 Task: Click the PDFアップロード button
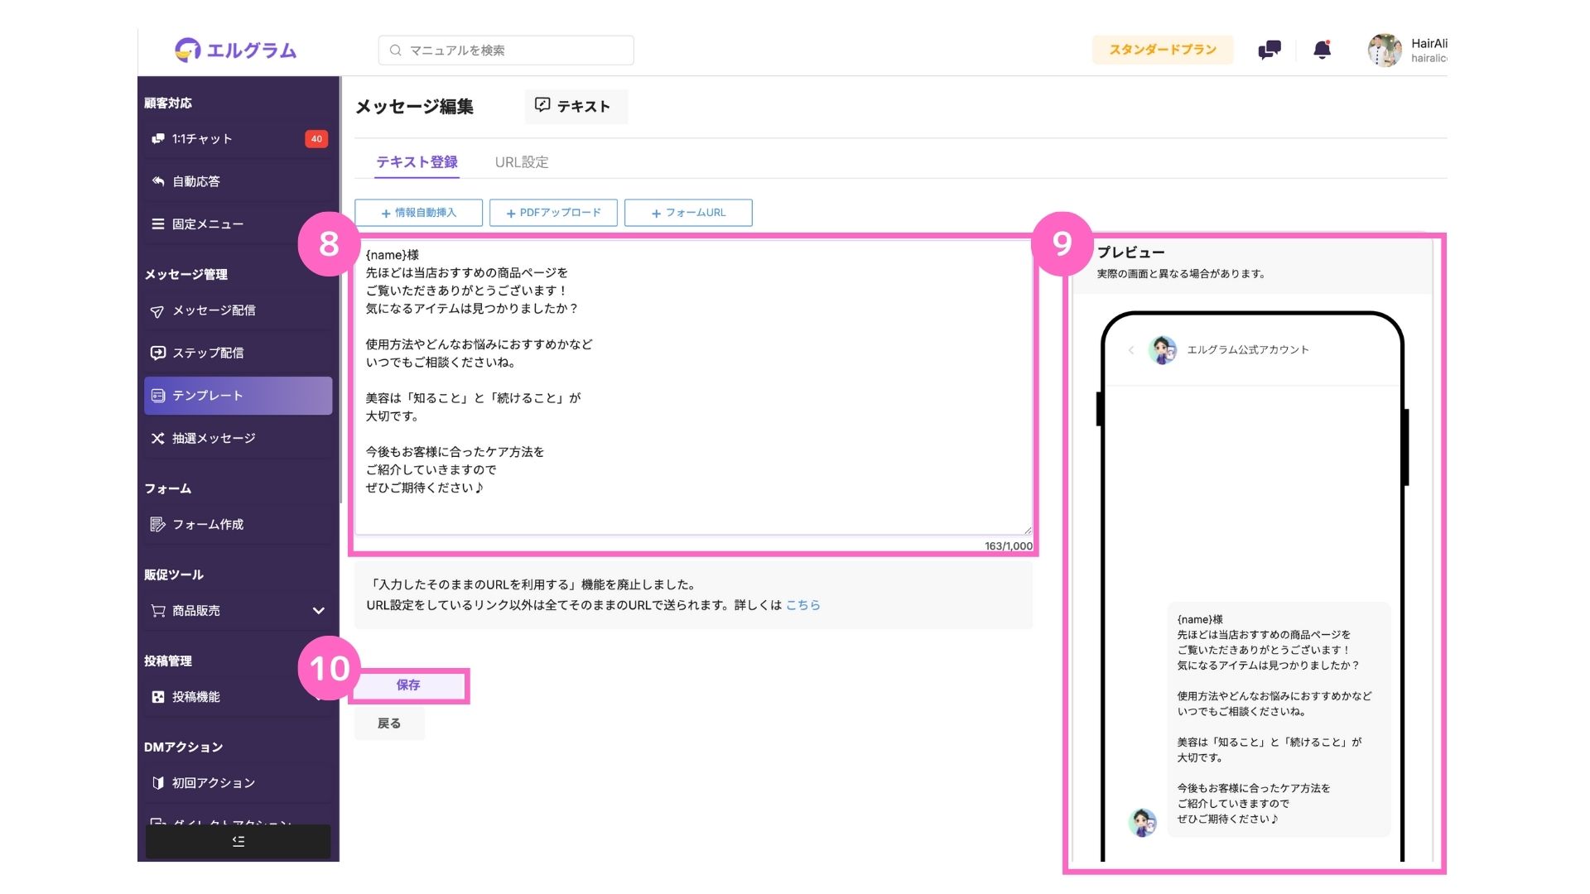click(553, 213)
